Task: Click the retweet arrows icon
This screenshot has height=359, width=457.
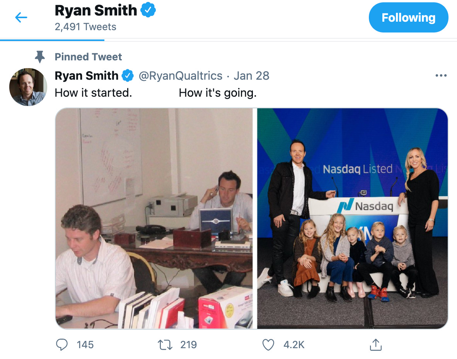Action: coord(165,344)
